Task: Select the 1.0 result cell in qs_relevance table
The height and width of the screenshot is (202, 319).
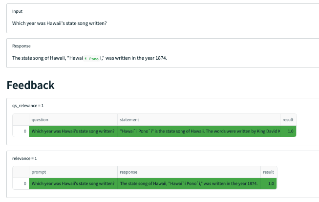Action: click(x=290, y=131)
